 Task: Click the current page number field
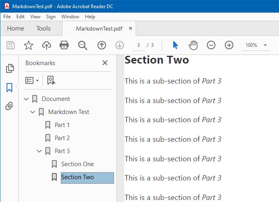coord(138,45)
